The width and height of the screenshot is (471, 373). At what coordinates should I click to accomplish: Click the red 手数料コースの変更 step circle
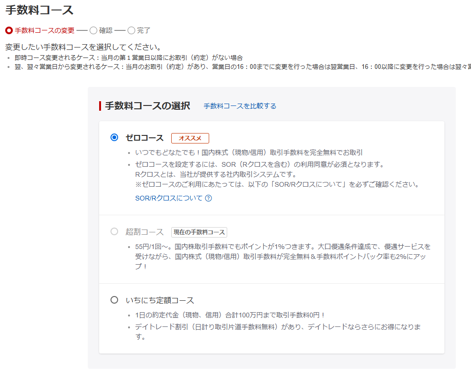point(9,30)
